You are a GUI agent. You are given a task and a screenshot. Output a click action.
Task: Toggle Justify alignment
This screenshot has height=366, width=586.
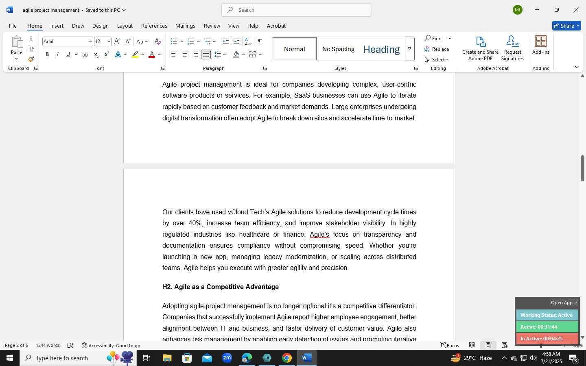tap(206, 54)
